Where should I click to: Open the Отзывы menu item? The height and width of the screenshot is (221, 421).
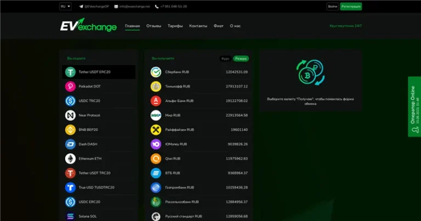coord(153,26)
